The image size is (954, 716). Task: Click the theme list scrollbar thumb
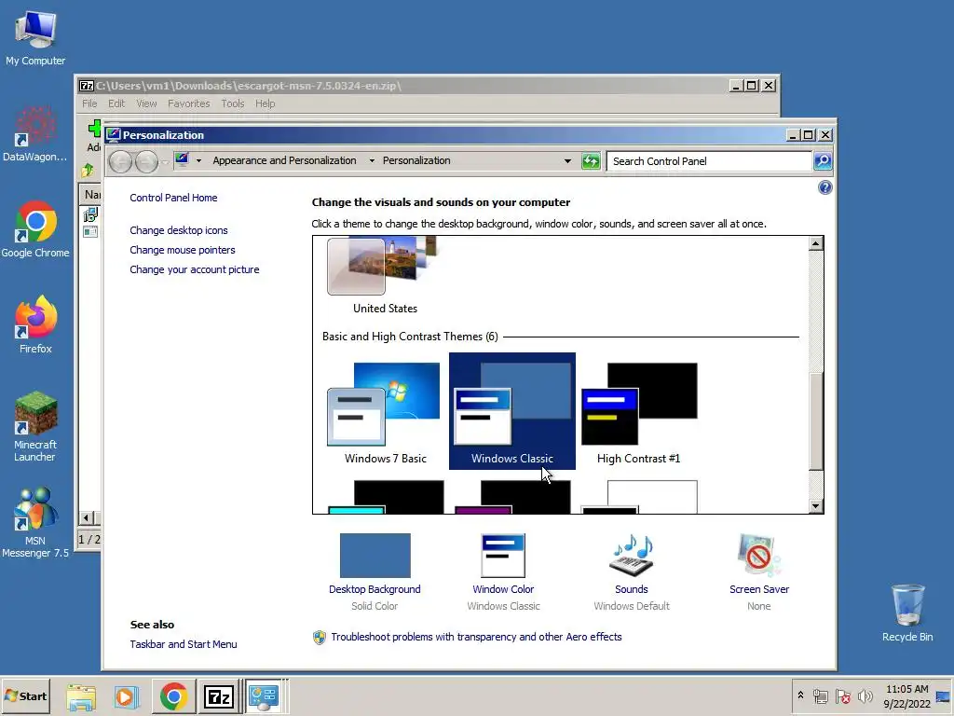[x=816, y=420]
